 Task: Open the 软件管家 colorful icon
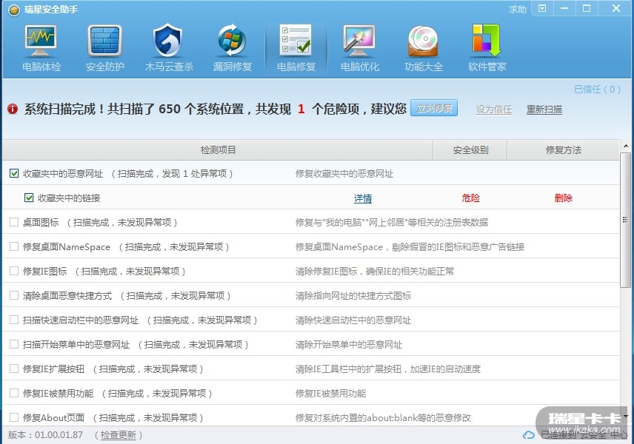487,41
